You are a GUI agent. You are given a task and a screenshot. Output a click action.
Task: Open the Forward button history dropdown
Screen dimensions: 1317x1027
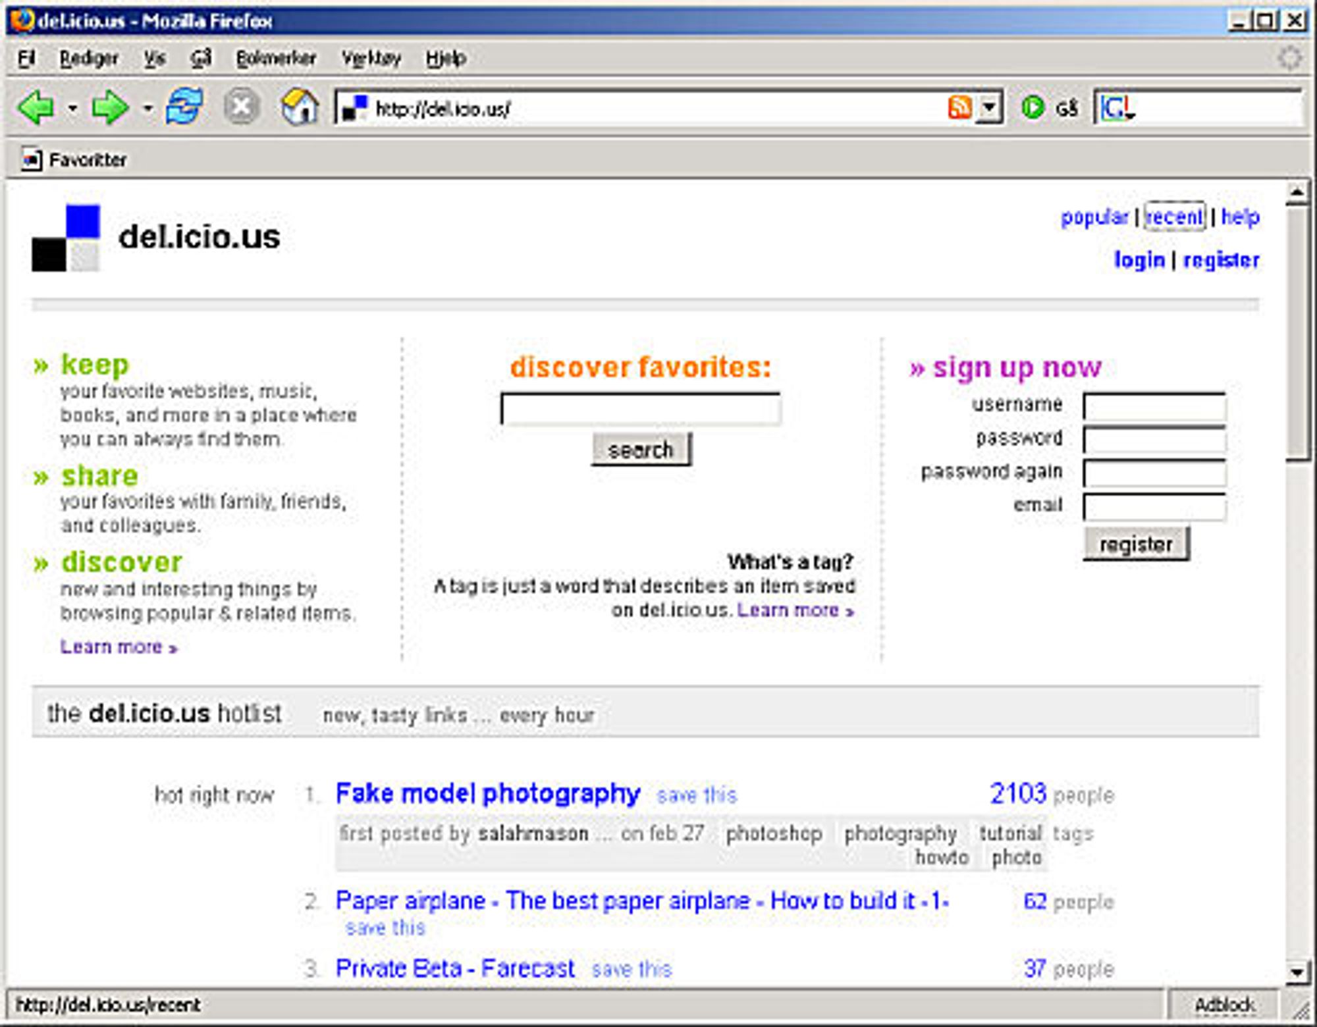[x=148, y=108]
